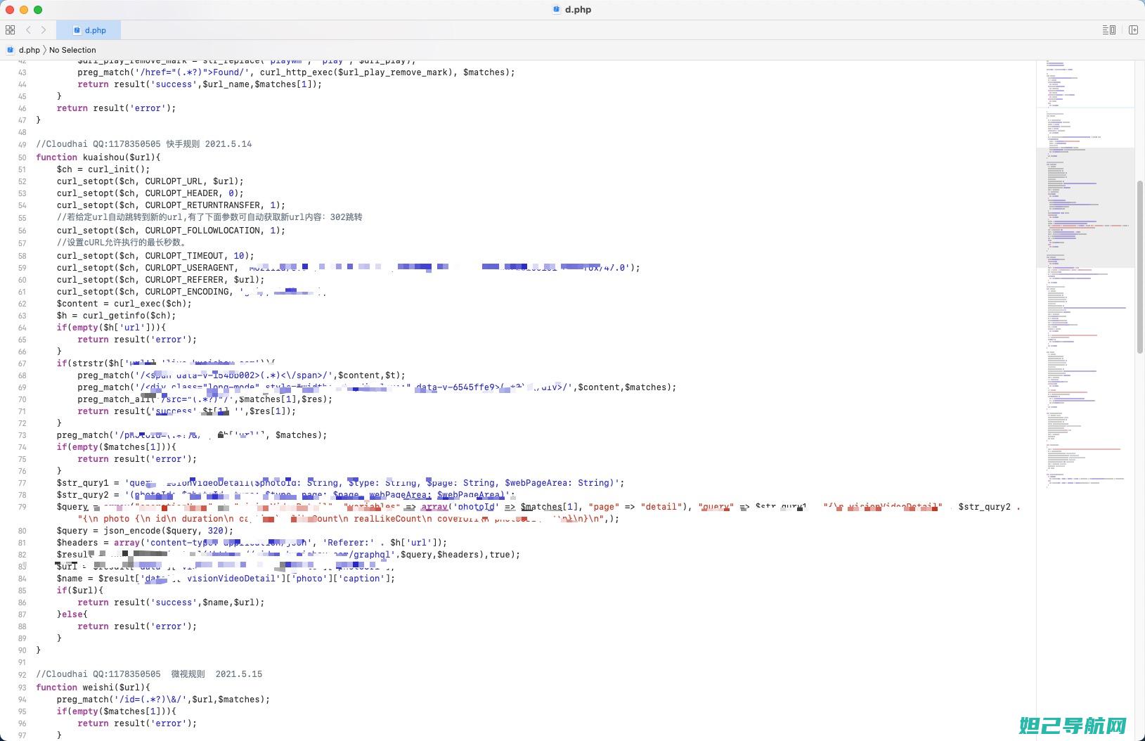Click the '$h = curl_getinfo($ch);' line
This screenshot has width=1145, height=741.
[x=117, y=316]
